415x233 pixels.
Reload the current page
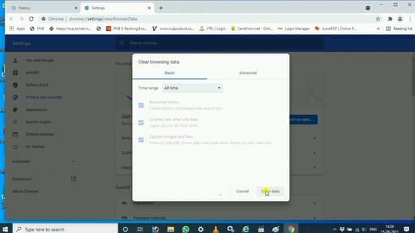pyautogui.click(x=31, y=19)
